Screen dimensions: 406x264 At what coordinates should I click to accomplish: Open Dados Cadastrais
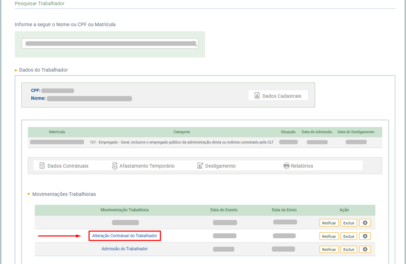coord(278,96)
